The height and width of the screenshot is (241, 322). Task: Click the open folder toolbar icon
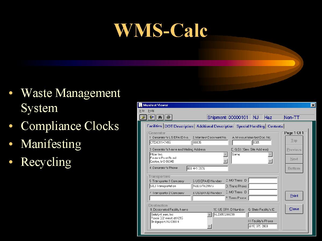[143, 117]
